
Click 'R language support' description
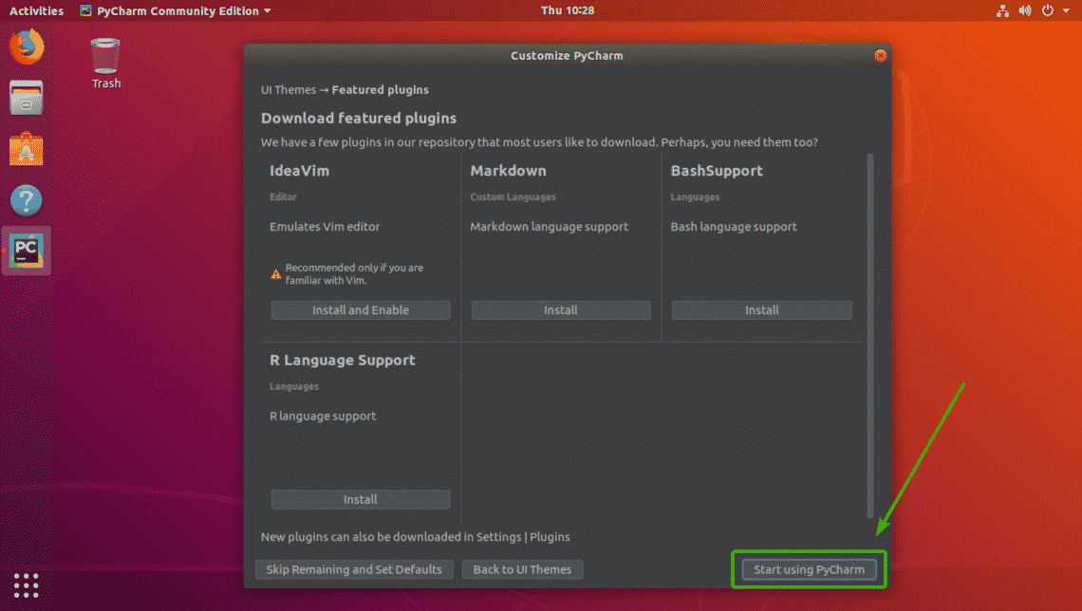coord(323,417)
